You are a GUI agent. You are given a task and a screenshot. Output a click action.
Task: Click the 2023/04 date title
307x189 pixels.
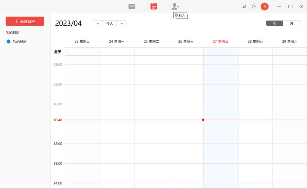coord(69,23)
